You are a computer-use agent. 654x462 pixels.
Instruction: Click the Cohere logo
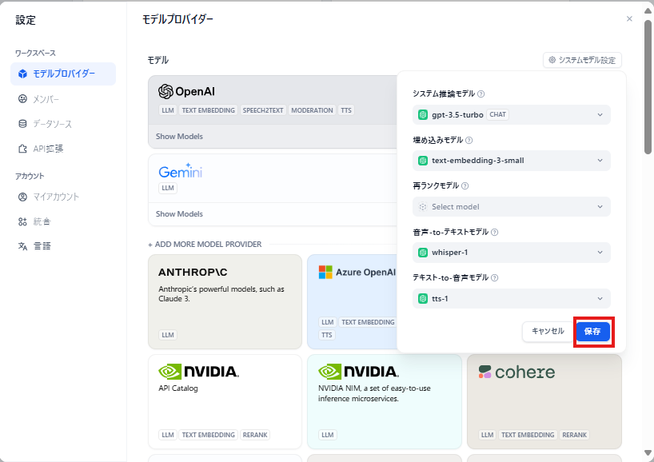point(516,372)
